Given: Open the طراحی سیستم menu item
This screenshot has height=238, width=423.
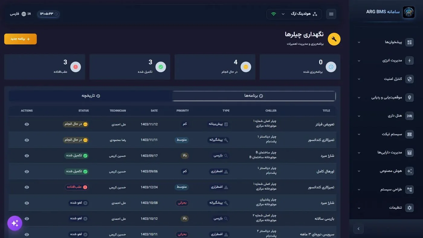Looking at the screenshot, I should [x=386, y=189].
